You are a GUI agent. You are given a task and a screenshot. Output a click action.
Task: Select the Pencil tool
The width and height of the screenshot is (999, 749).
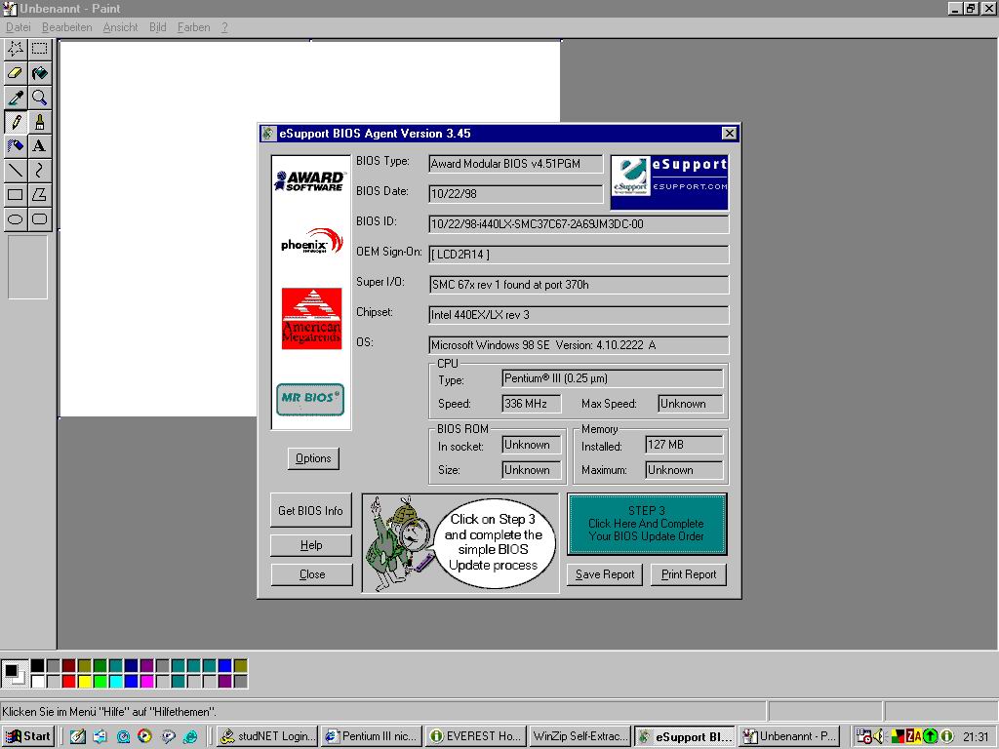click(16, 122)
